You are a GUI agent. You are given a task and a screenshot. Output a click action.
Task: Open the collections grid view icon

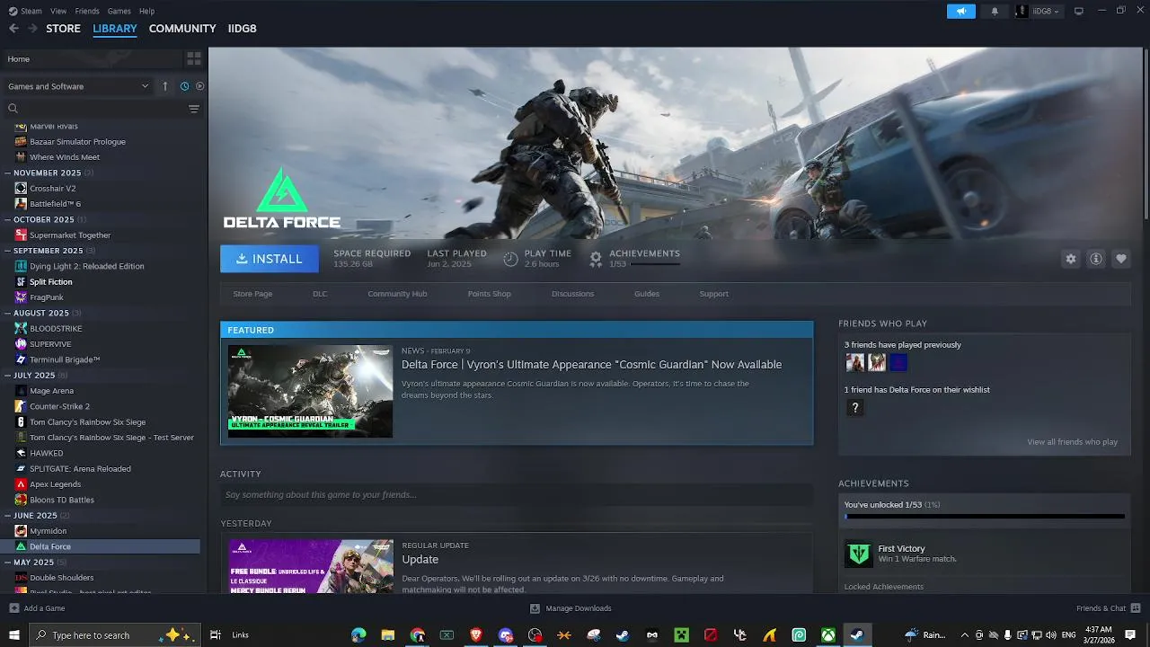point(193,58)
